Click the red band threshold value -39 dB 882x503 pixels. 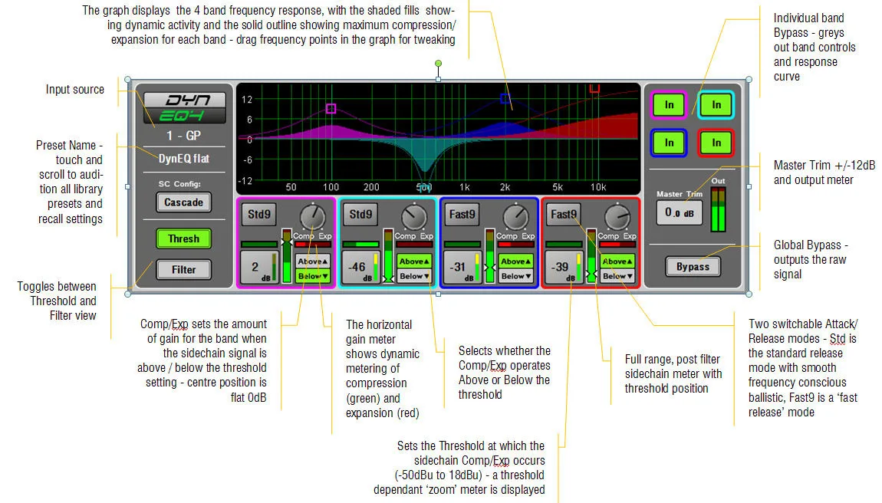point(564,268)
